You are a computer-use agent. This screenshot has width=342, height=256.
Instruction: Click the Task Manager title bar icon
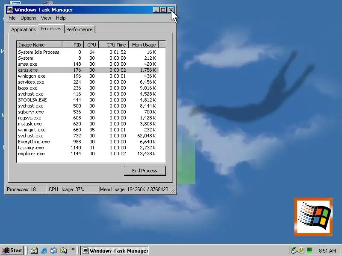10,10
